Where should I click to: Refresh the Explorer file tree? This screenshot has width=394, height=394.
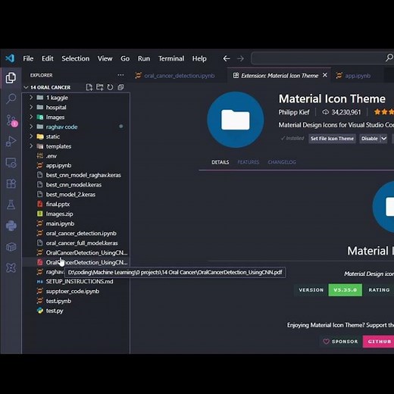110,87
